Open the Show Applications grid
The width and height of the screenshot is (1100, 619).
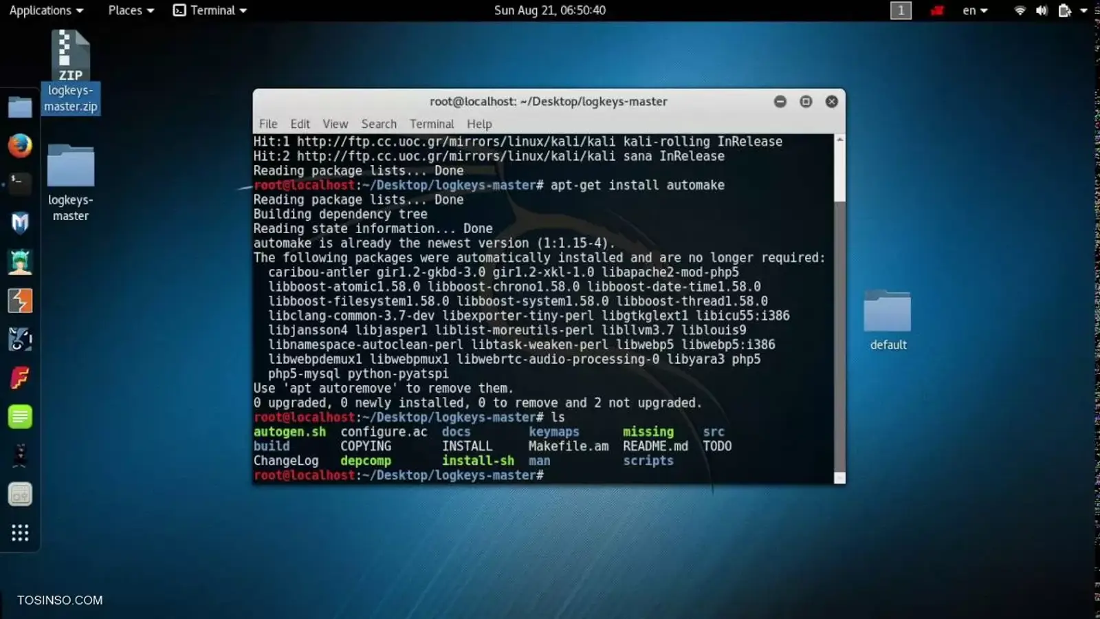[20, 532]
